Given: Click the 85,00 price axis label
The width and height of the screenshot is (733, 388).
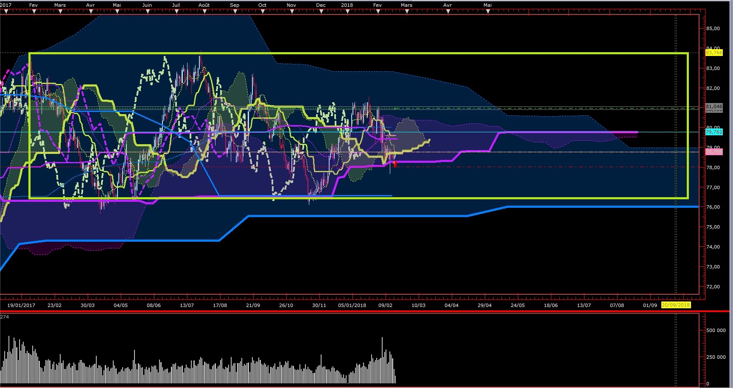Looking at the screenshot, I should coord(713,28).
